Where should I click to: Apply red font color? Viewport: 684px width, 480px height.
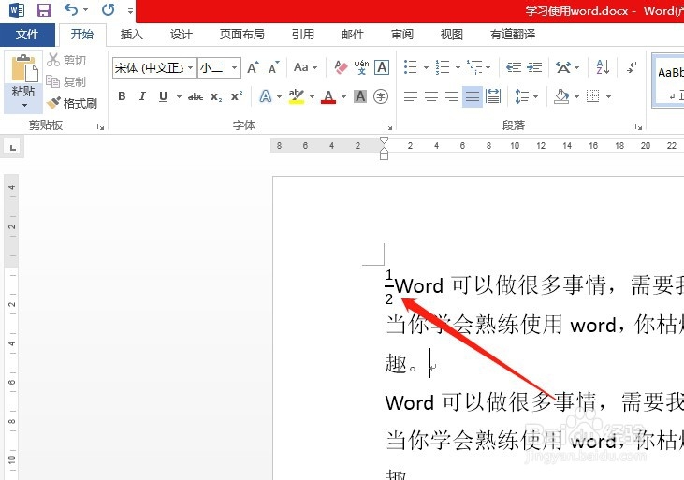tap(328, 96)
